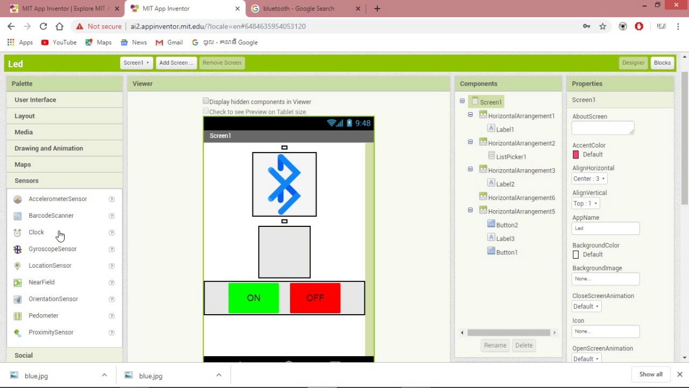This screenshot has height=388, width=689.
Task: Expand the Layout palette section
Action: pos(65,116)
